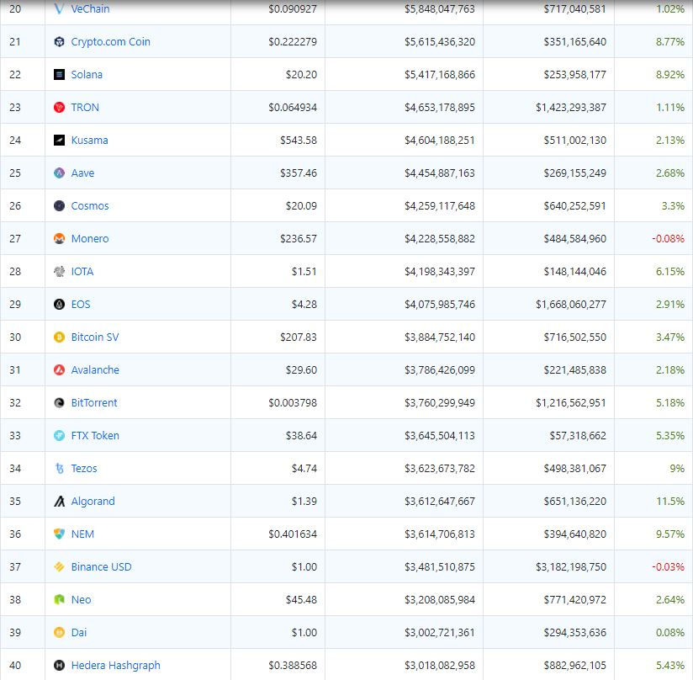This screenshot has height=680, width=693.
Task: Select Monero's -0.08% change value
Action: pyautogui.click(x=668, y=238)
